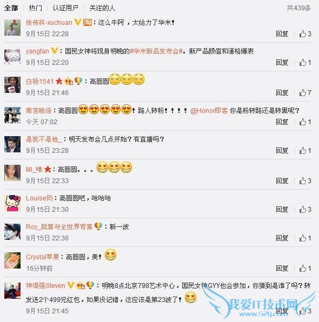Open the 认证用户 tab

point(65,8)
